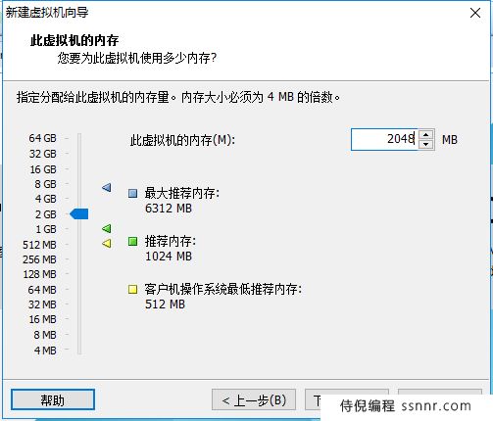Increase memory with the spinner up arrow
Viewport: 493px width, 421px height.
click(x=425, y=134)
